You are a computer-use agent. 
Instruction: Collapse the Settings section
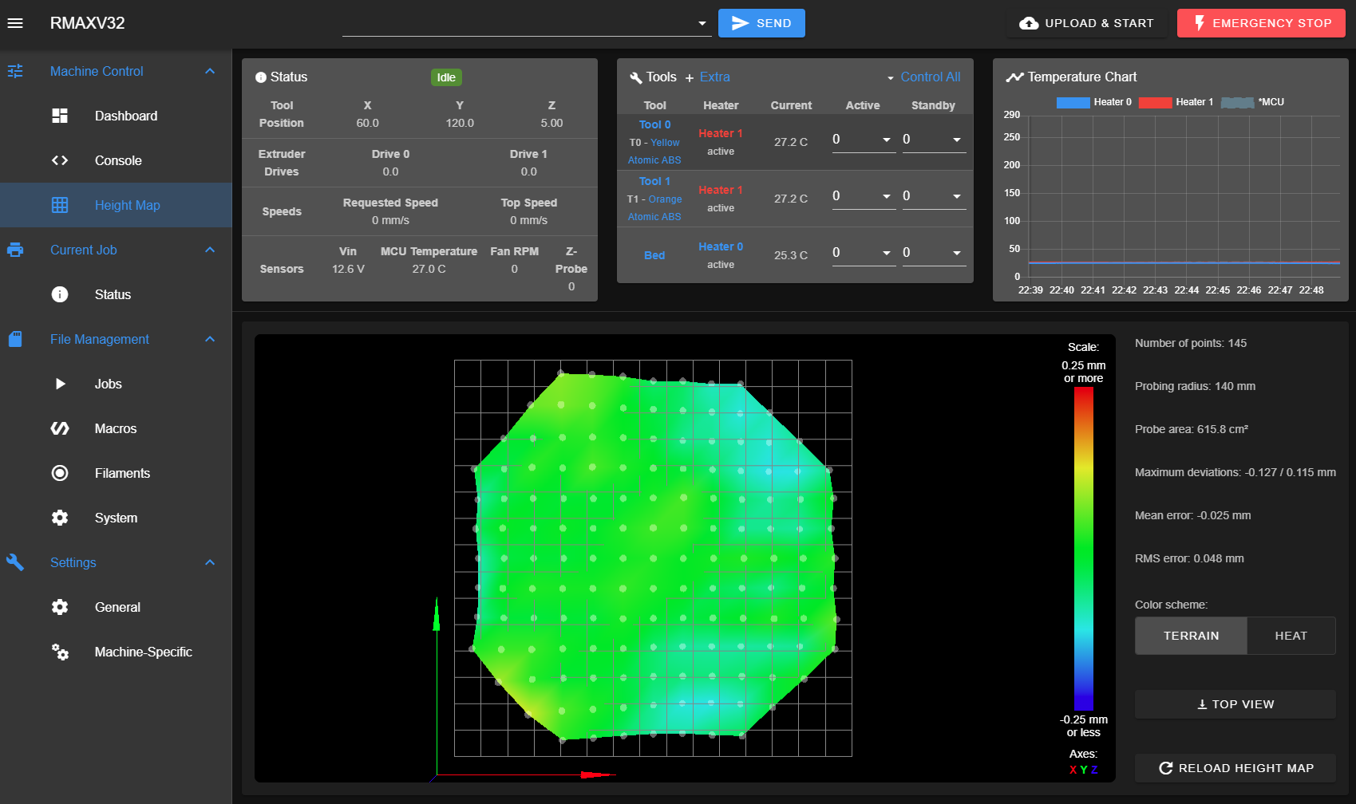tap(210, 562)
